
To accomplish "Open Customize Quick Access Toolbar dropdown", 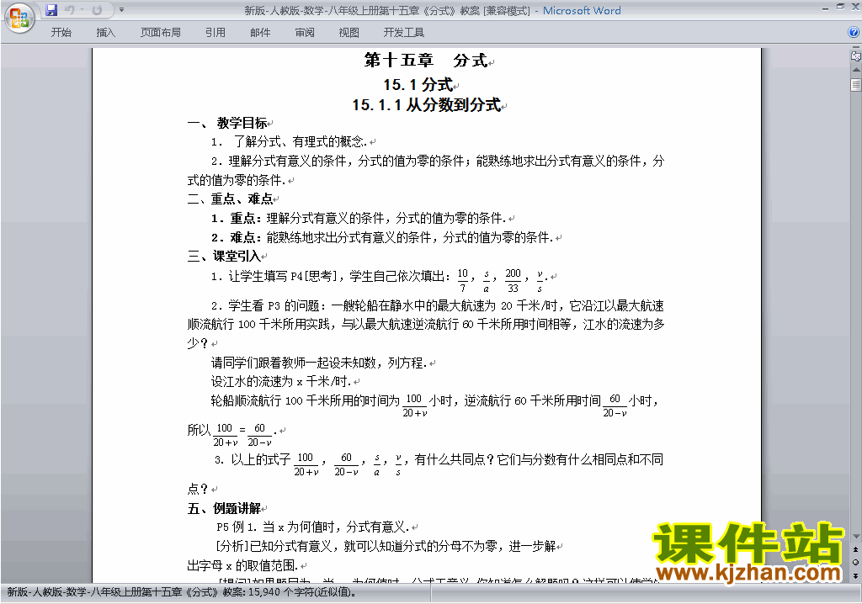I will click(121, 10).
